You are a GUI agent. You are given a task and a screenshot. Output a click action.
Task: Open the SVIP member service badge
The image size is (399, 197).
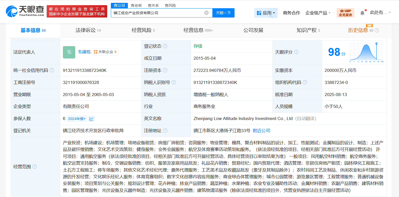(345, 13)
